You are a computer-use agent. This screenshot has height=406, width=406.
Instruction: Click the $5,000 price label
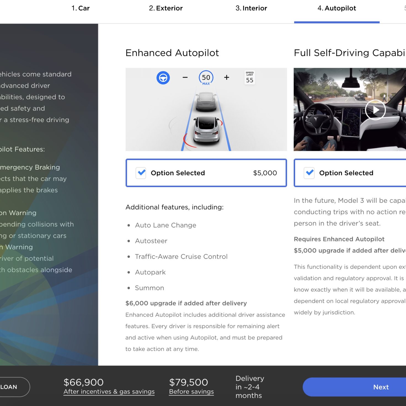click(265, 173)
